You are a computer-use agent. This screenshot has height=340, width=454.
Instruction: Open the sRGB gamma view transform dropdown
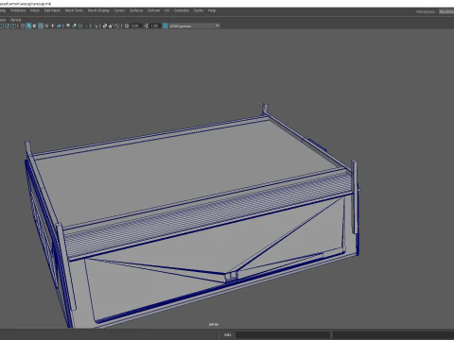point(195,25)
